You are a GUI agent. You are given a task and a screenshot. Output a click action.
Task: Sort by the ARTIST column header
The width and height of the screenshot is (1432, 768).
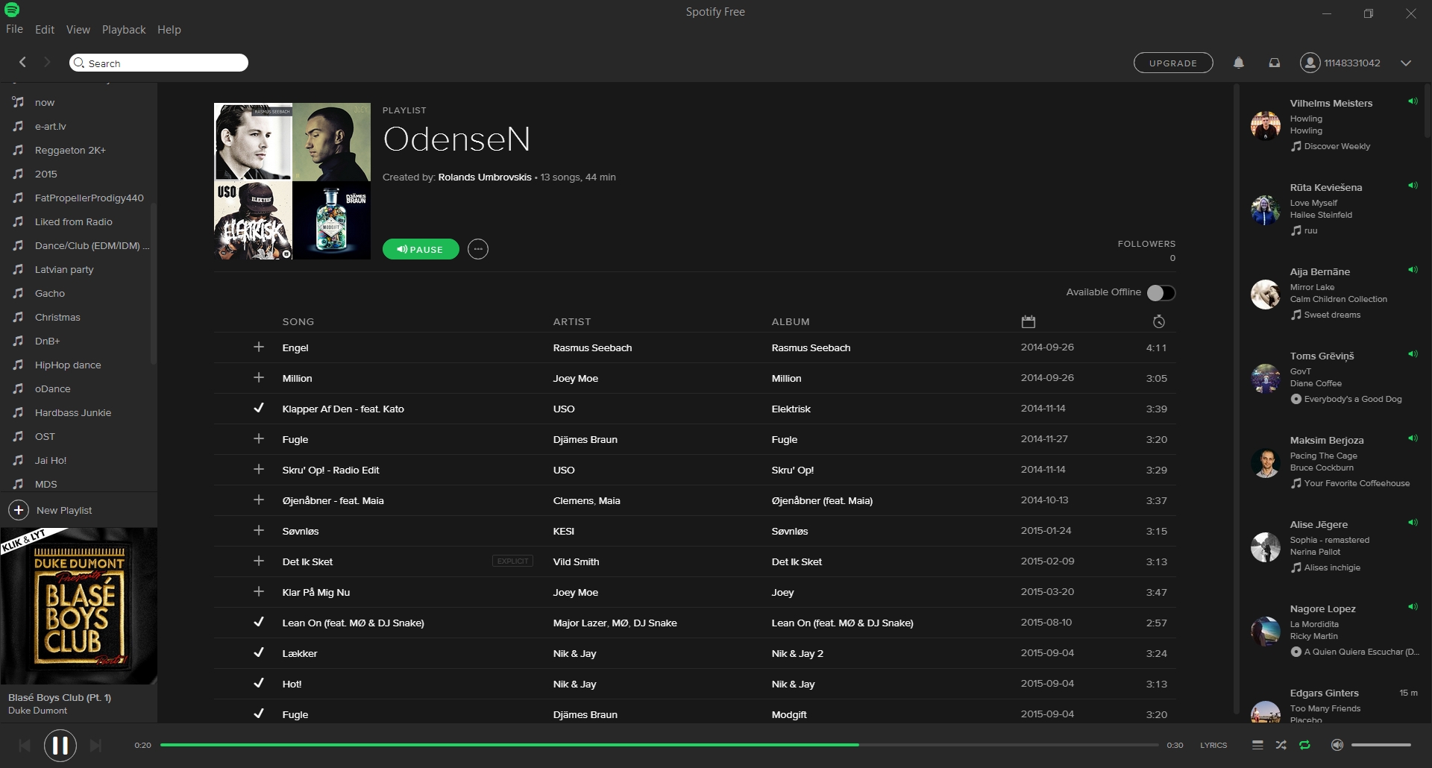click(572, 321)
